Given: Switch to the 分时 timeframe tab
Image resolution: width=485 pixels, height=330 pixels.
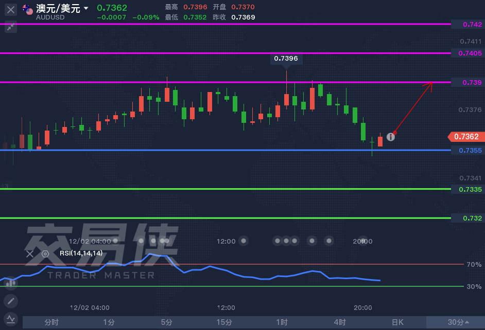Looking at the screenshot, I should [51, 322].
